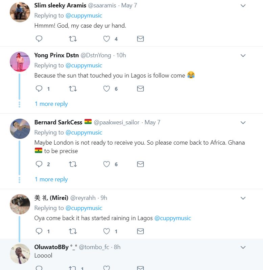The image size is (263, 270).
Task: Open more options for Slim sleeky Aramis's tweet
Action: [243, 6]
